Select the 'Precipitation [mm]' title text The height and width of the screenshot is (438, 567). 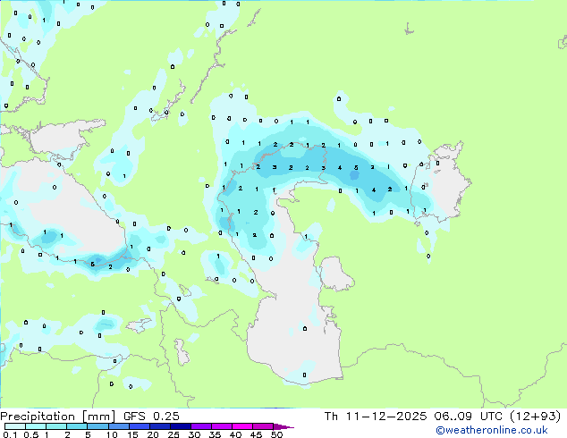point(58,417)
